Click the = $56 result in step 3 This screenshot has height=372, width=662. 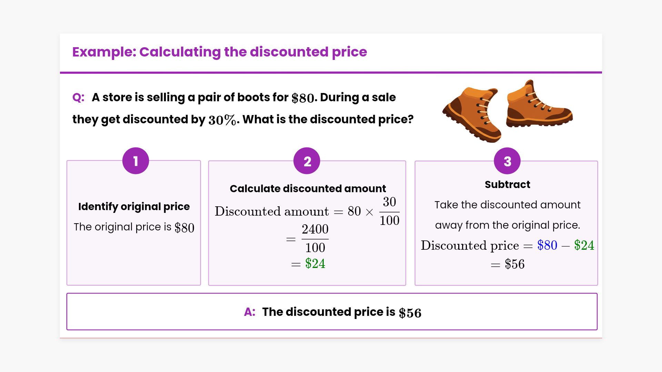tap(508, 265)
